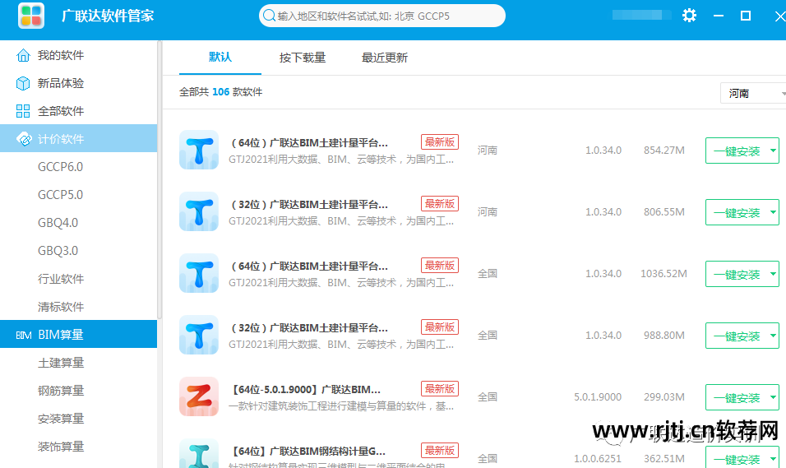Switch to the 最近更新 tab
Image resolution: width=786 pixels, height=468 pixels.
385,58
